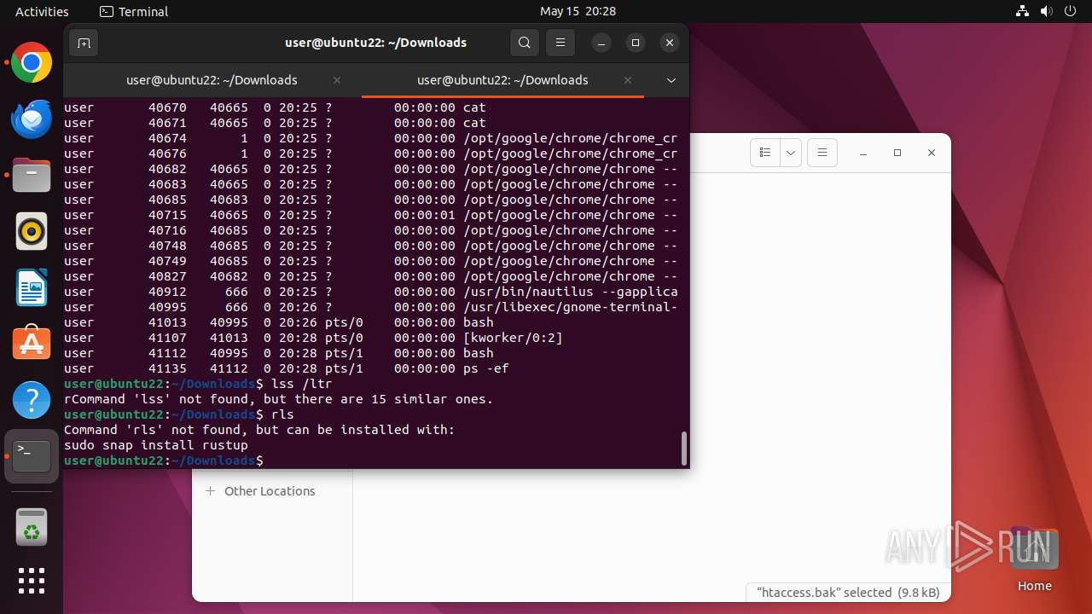The width and height of the screenshot is (1092, 614).
Task: Open LibreOffice Writer from the dock
Action: click(x=32, y=288)
